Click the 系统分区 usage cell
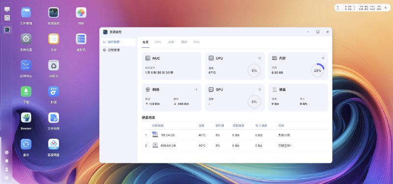The image size is (393, 184). click(284, 135)
